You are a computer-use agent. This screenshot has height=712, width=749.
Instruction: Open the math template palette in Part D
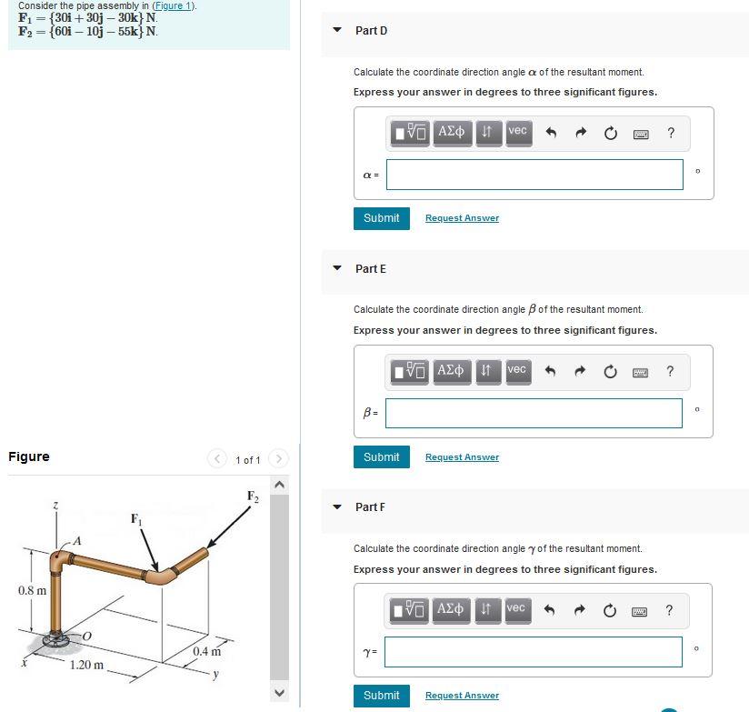[x=411, y=133]
